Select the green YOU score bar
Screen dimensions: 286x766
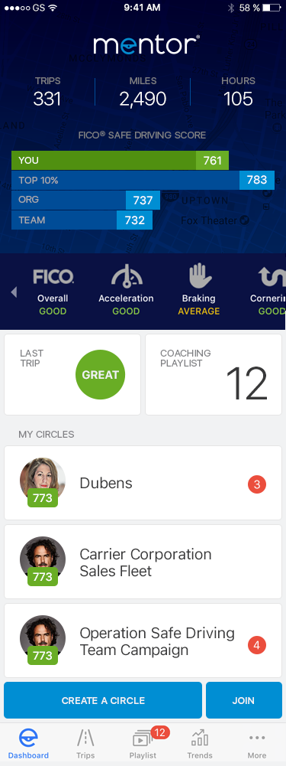coord(120,160)
